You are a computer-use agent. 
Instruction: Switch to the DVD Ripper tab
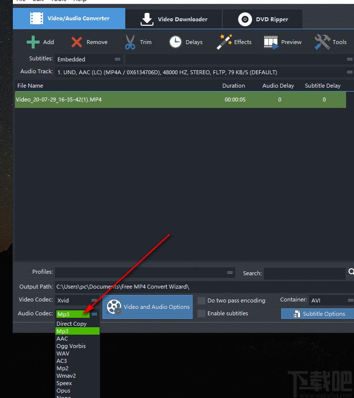263,19
